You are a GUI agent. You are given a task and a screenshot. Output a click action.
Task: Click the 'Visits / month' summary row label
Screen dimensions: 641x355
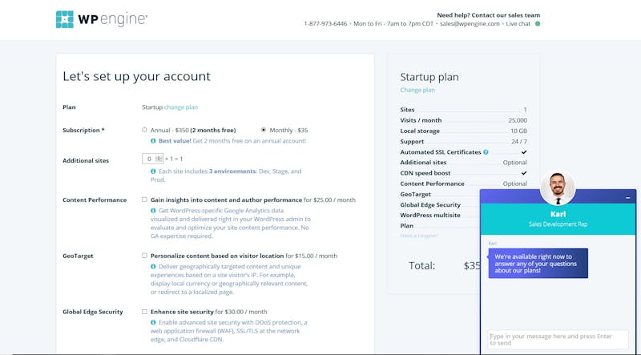(x=421, y=120)
